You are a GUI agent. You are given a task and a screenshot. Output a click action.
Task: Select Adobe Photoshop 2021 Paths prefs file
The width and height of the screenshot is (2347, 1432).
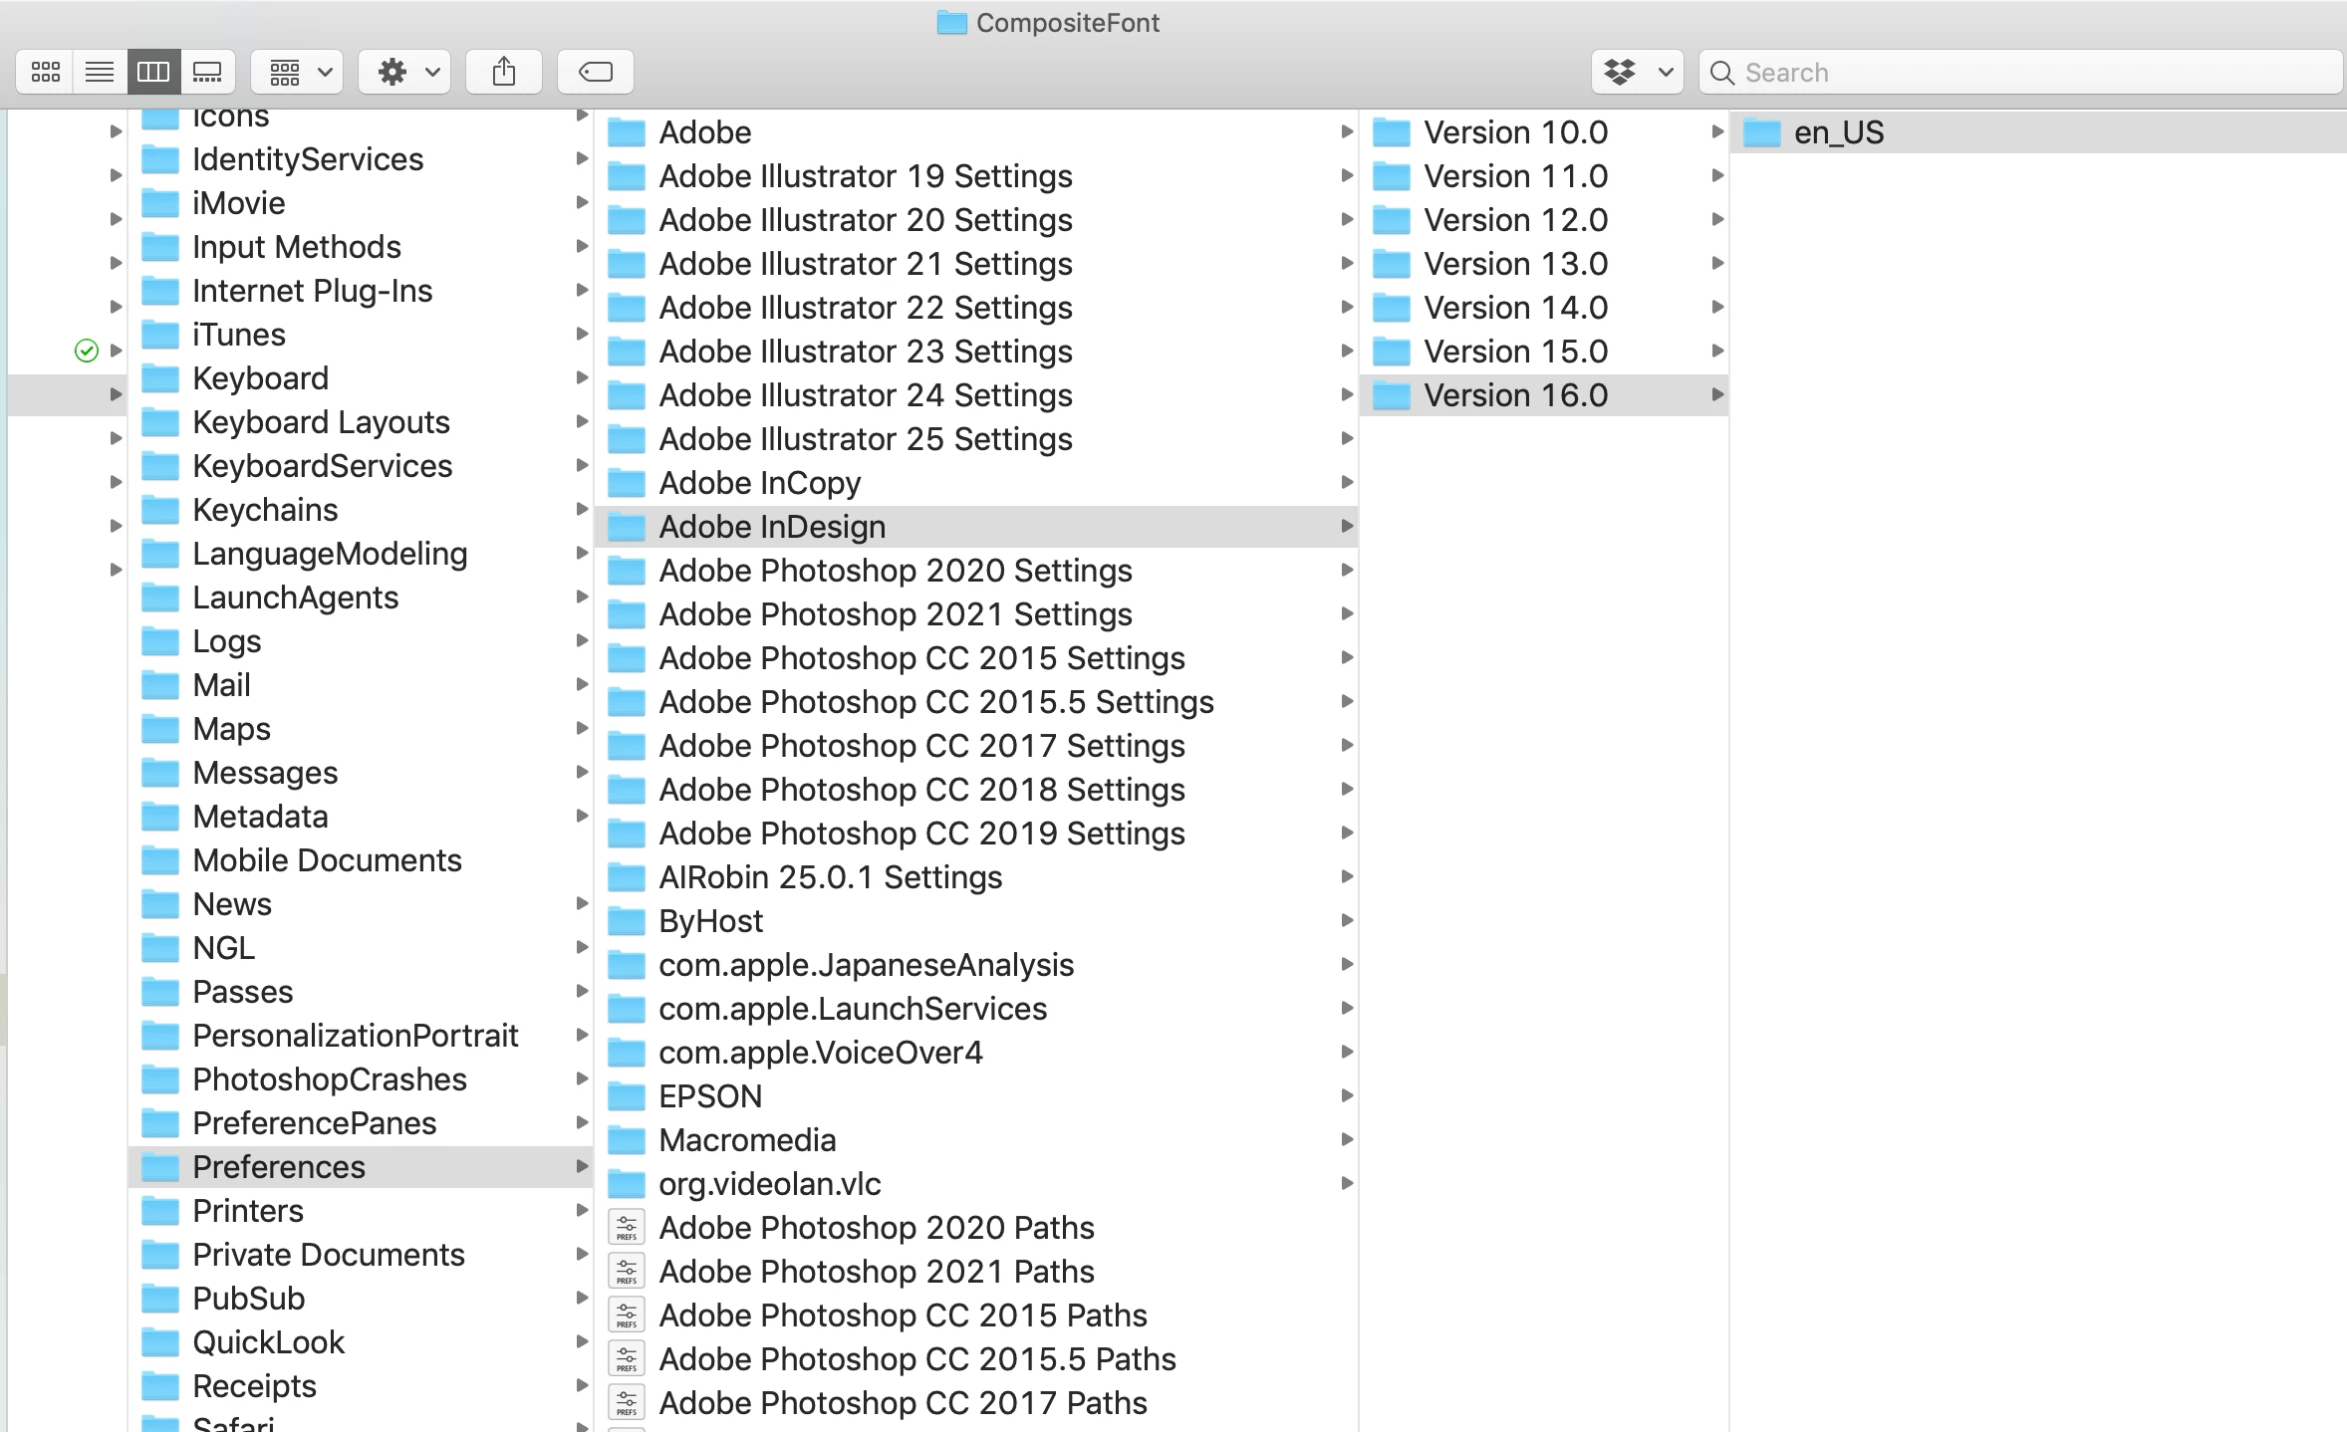pos(876,1272)
